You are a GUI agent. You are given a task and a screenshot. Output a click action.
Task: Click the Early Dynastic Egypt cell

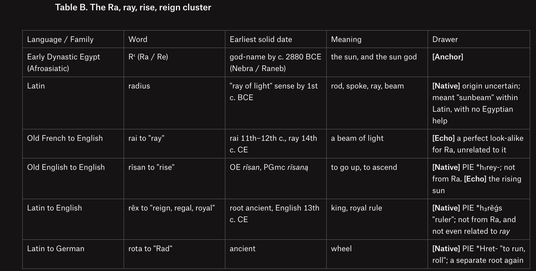pyautogui.click(x=73, y=63)
